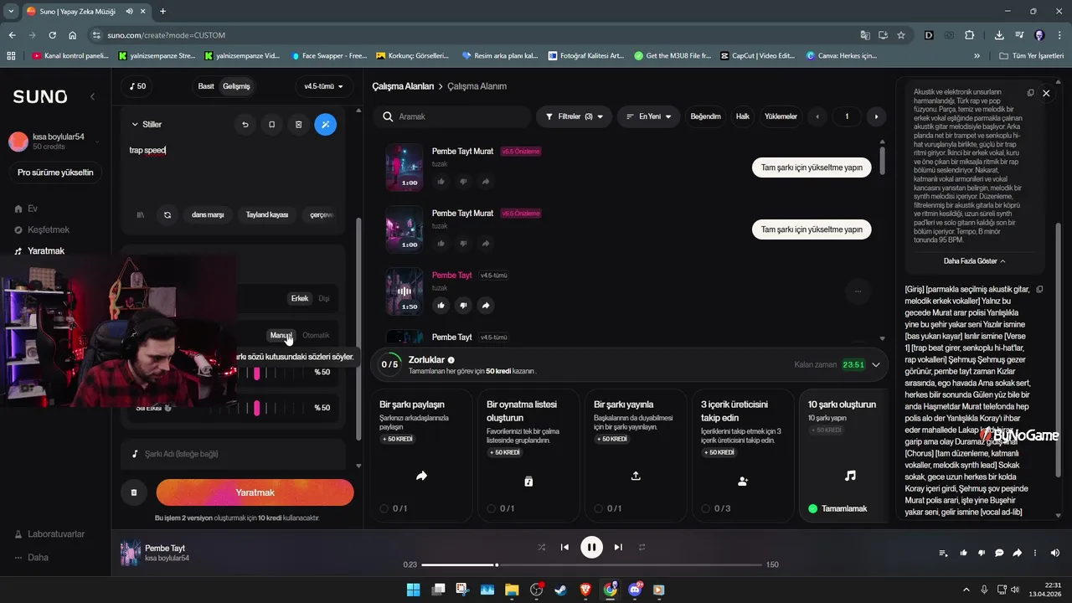Close the right song details panel
This screenshot has width=1072, height=603.
1046,93
